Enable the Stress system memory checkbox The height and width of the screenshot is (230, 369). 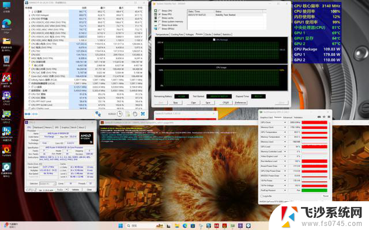[160, 22]
